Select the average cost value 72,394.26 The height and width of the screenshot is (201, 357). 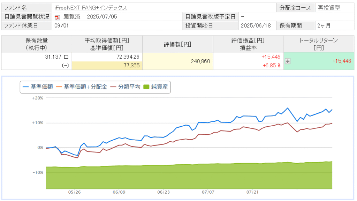(x=128, y=57)
